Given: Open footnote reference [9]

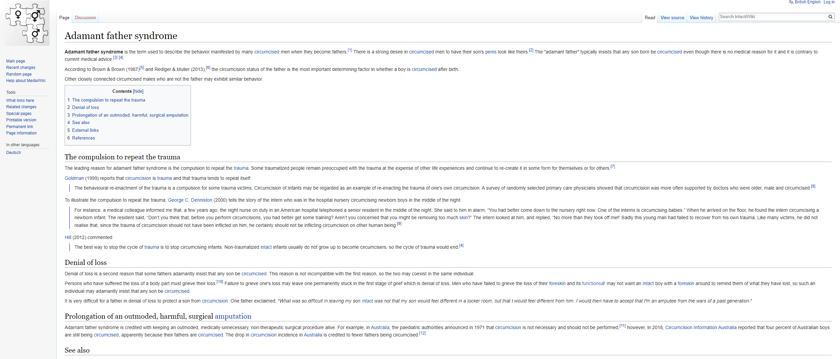Looking at the screenshot, I should pos(399,224).
